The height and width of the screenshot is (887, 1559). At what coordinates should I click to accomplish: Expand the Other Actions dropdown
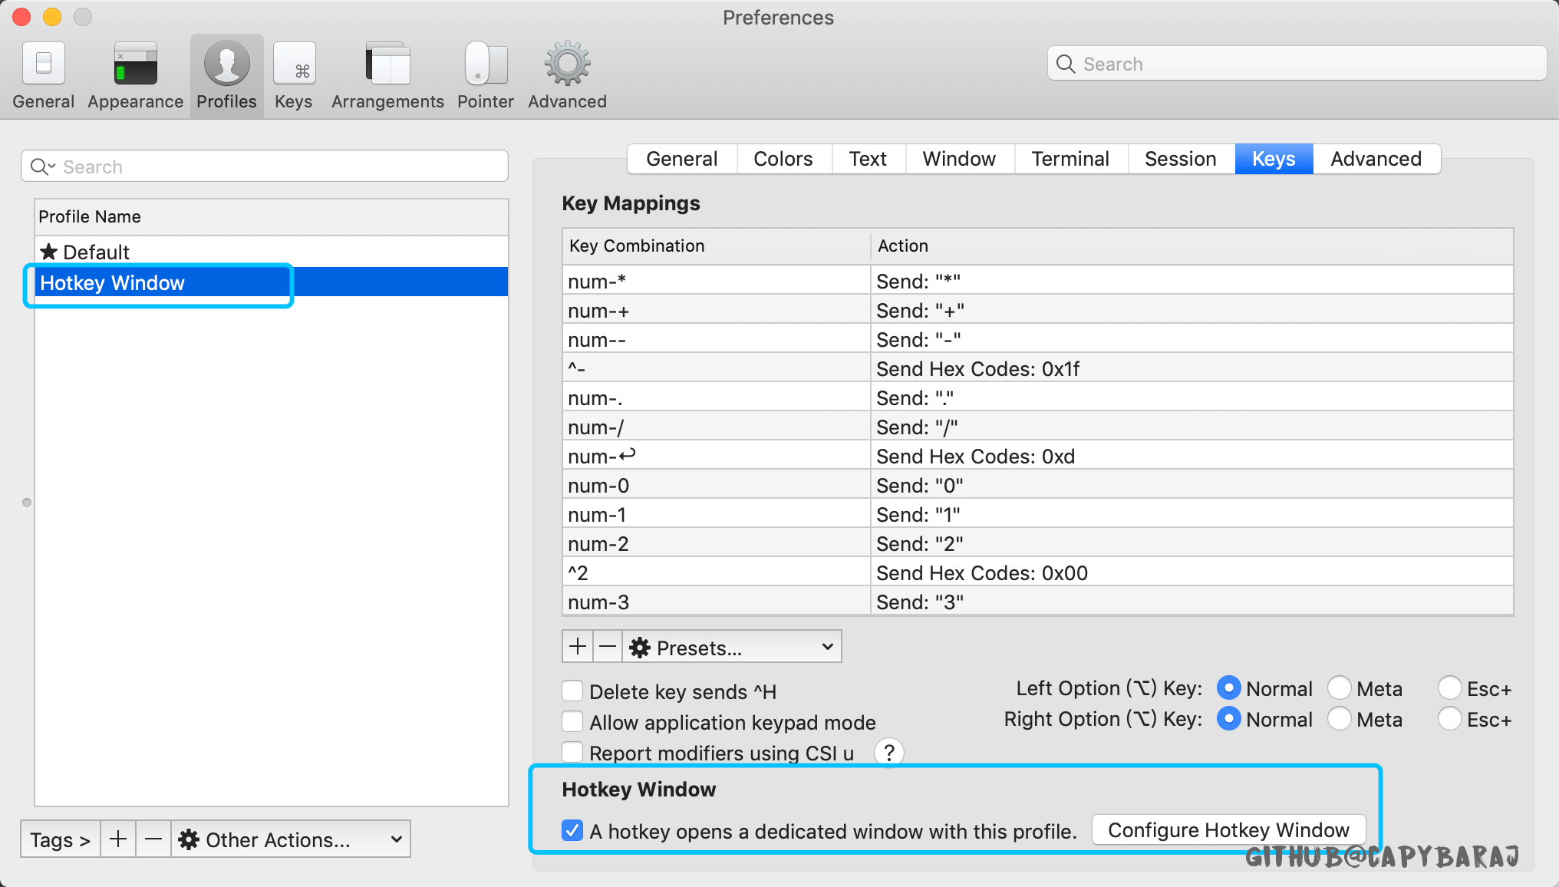290,839
